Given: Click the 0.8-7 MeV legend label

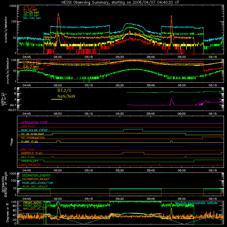Looking at the screenshot, I should click(31, 67).
